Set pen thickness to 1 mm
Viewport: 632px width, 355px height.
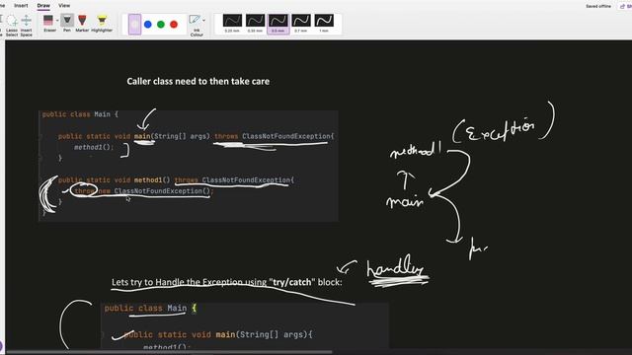324,24
